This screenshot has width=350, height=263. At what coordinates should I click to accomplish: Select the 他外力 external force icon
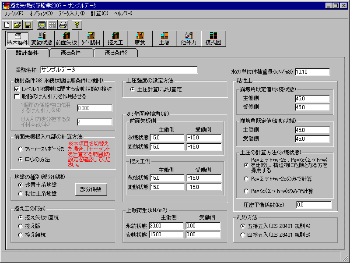(189, 38)
